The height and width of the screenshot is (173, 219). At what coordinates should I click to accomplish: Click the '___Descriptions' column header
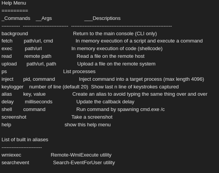(102, 18)
